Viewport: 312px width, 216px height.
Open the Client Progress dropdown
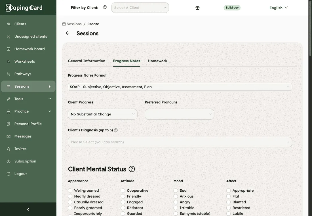[x=103, y=114]
